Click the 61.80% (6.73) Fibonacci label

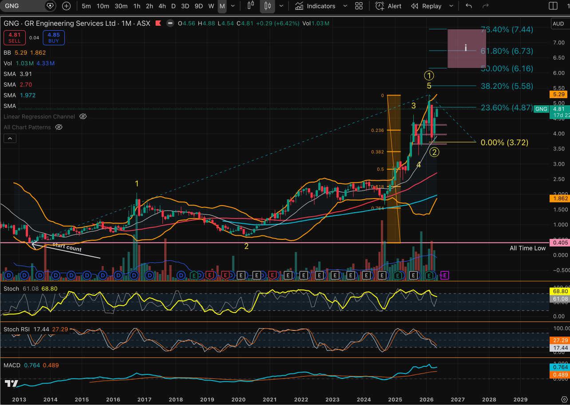(x=507, y=51)
